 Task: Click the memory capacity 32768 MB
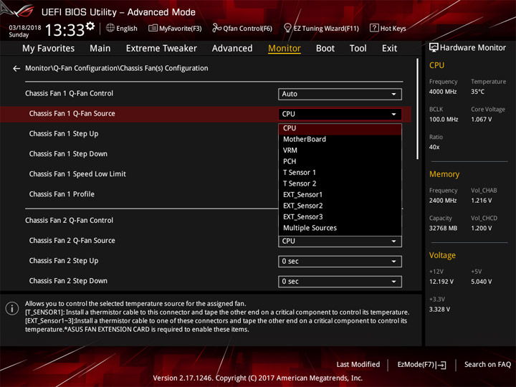point(444,229)
